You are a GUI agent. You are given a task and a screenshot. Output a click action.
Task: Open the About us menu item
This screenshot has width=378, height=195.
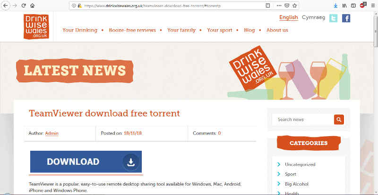pos(277,30)
